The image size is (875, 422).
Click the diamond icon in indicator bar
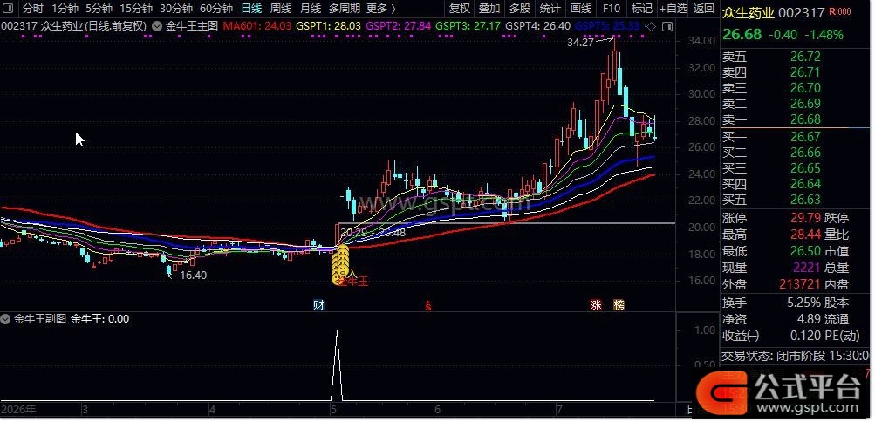coord(652,25)
